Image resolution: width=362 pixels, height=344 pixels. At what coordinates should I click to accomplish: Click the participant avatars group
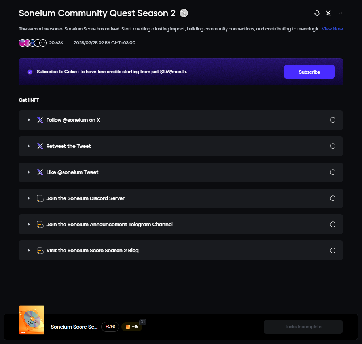(32, 43)
